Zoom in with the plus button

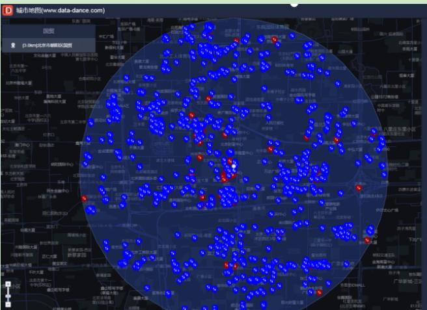click(x=8, y=284)
